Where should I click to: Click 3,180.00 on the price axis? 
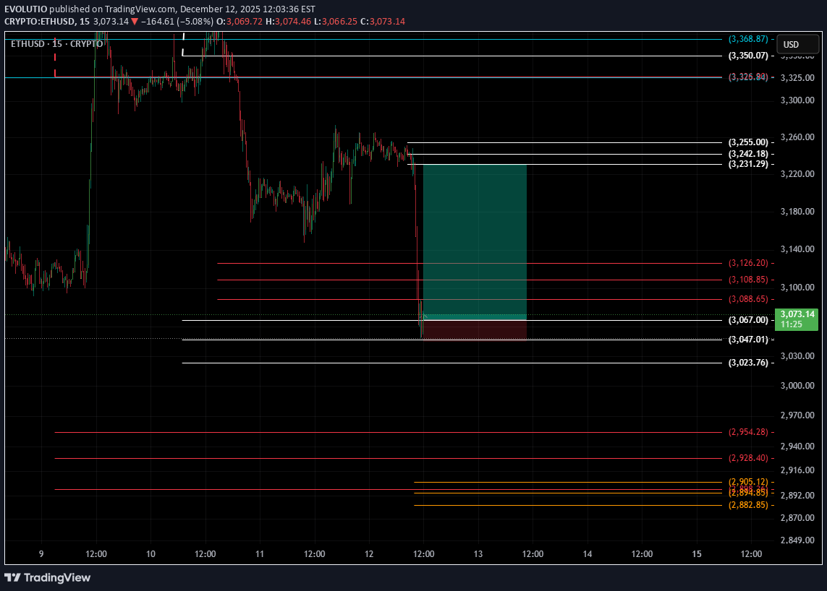797,212
